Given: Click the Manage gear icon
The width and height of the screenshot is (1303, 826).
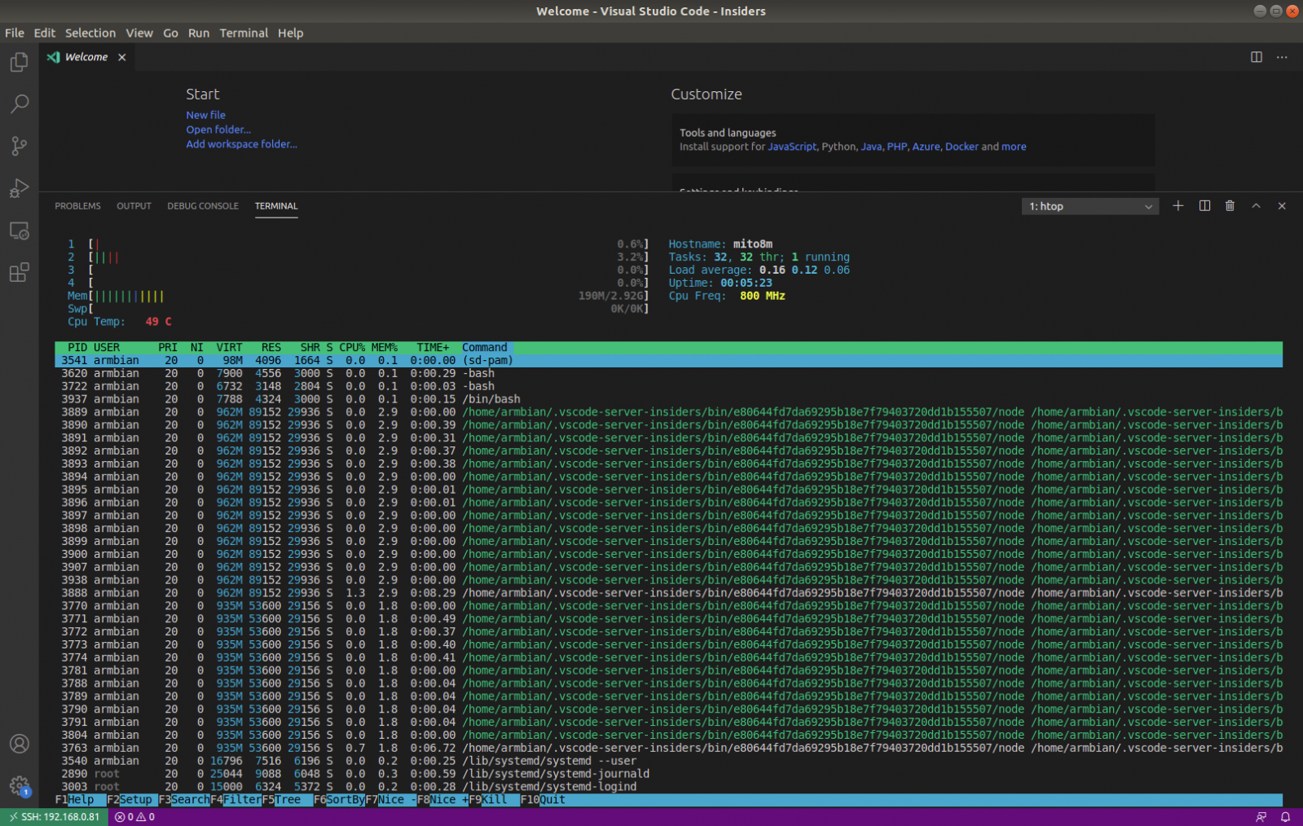Looking at the screenshot, I should click(x=20, y=785).
